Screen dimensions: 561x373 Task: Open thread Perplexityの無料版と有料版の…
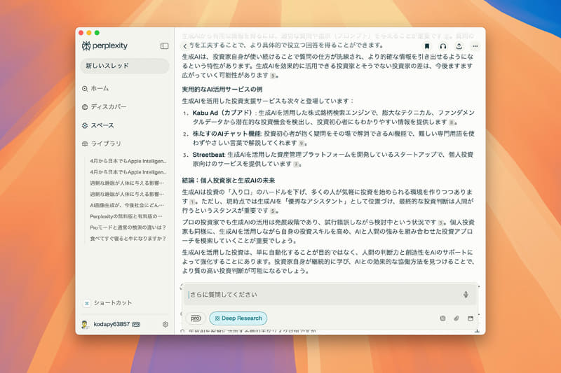click(126, 216)
